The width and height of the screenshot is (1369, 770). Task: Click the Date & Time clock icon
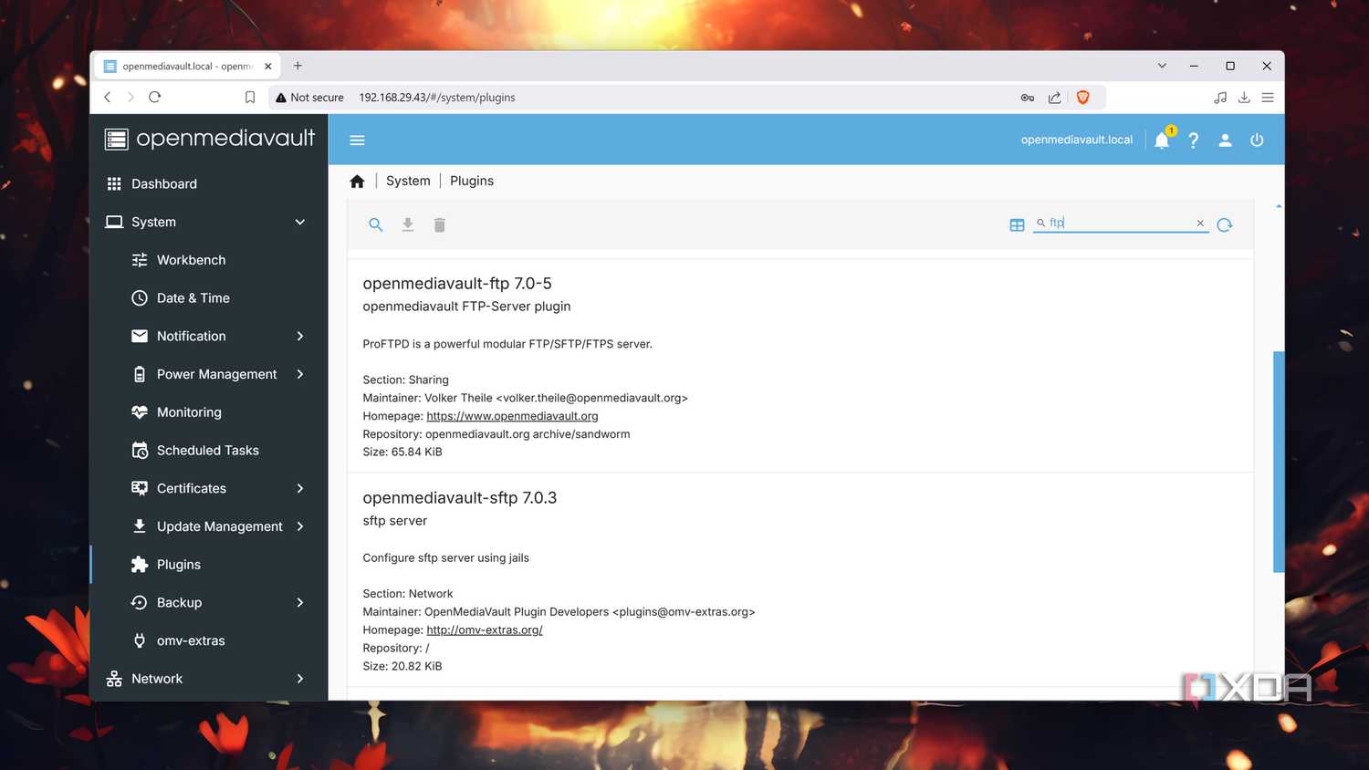pyautogui.click(x=140, y=298)
